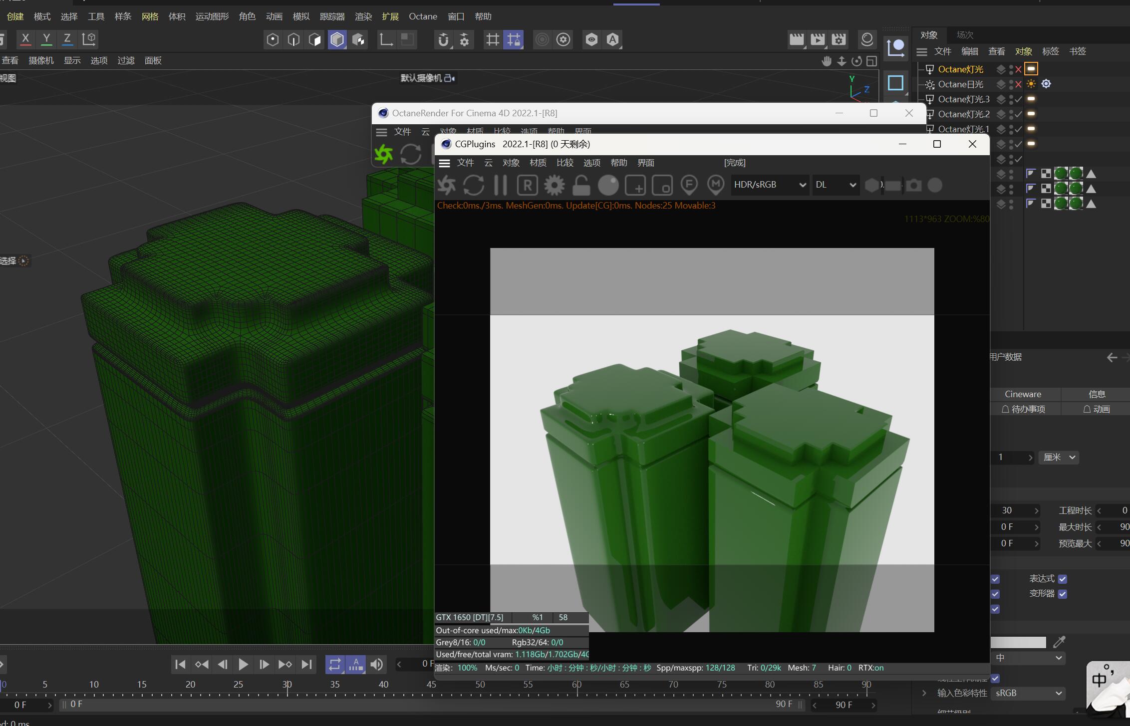
Task: Toggle the 表达式 checkbox
Action: click(x=1063, y=579)
